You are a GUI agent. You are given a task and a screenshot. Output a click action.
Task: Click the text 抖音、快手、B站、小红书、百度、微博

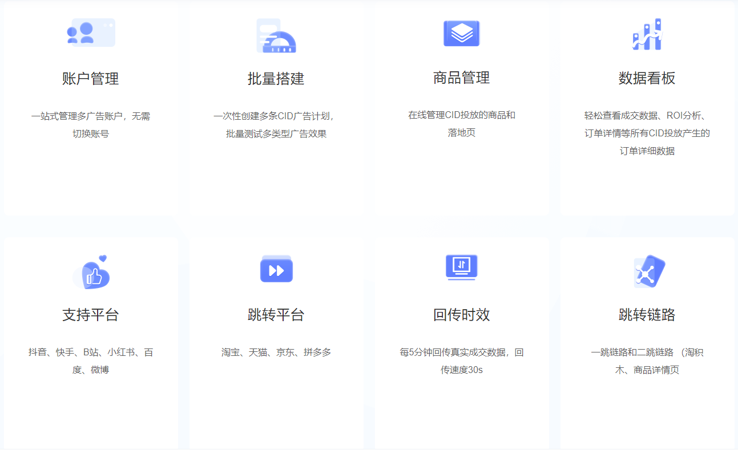pos(91,361)
